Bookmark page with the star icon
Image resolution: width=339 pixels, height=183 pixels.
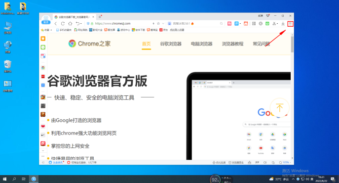point(158,24)
